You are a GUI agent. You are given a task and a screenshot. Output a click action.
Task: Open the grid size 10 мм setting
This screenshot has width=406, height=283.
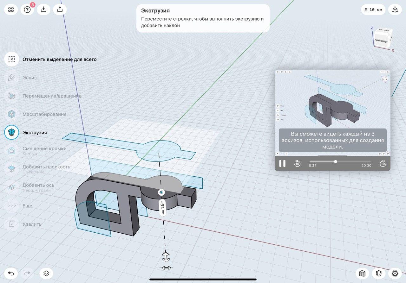pos(373,10)
